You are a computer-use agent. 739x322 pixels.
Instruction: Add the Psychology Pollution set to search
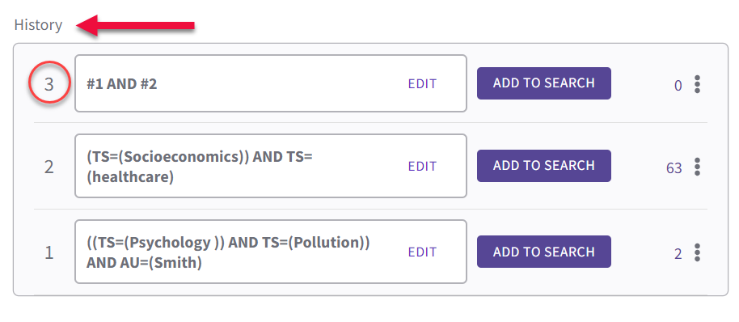(x=544, y=252)
